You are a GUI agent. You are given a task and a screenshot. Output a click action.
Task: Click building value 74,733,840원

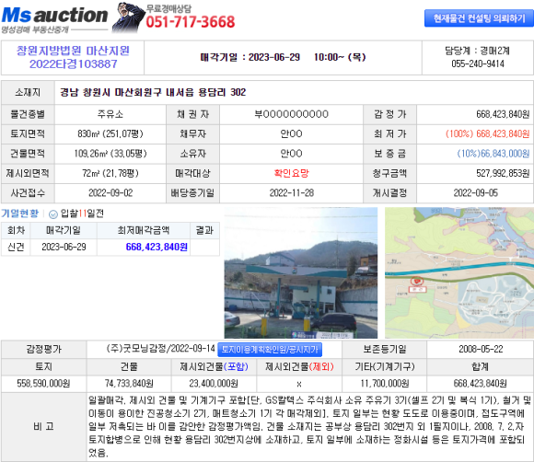click(129, 384)
